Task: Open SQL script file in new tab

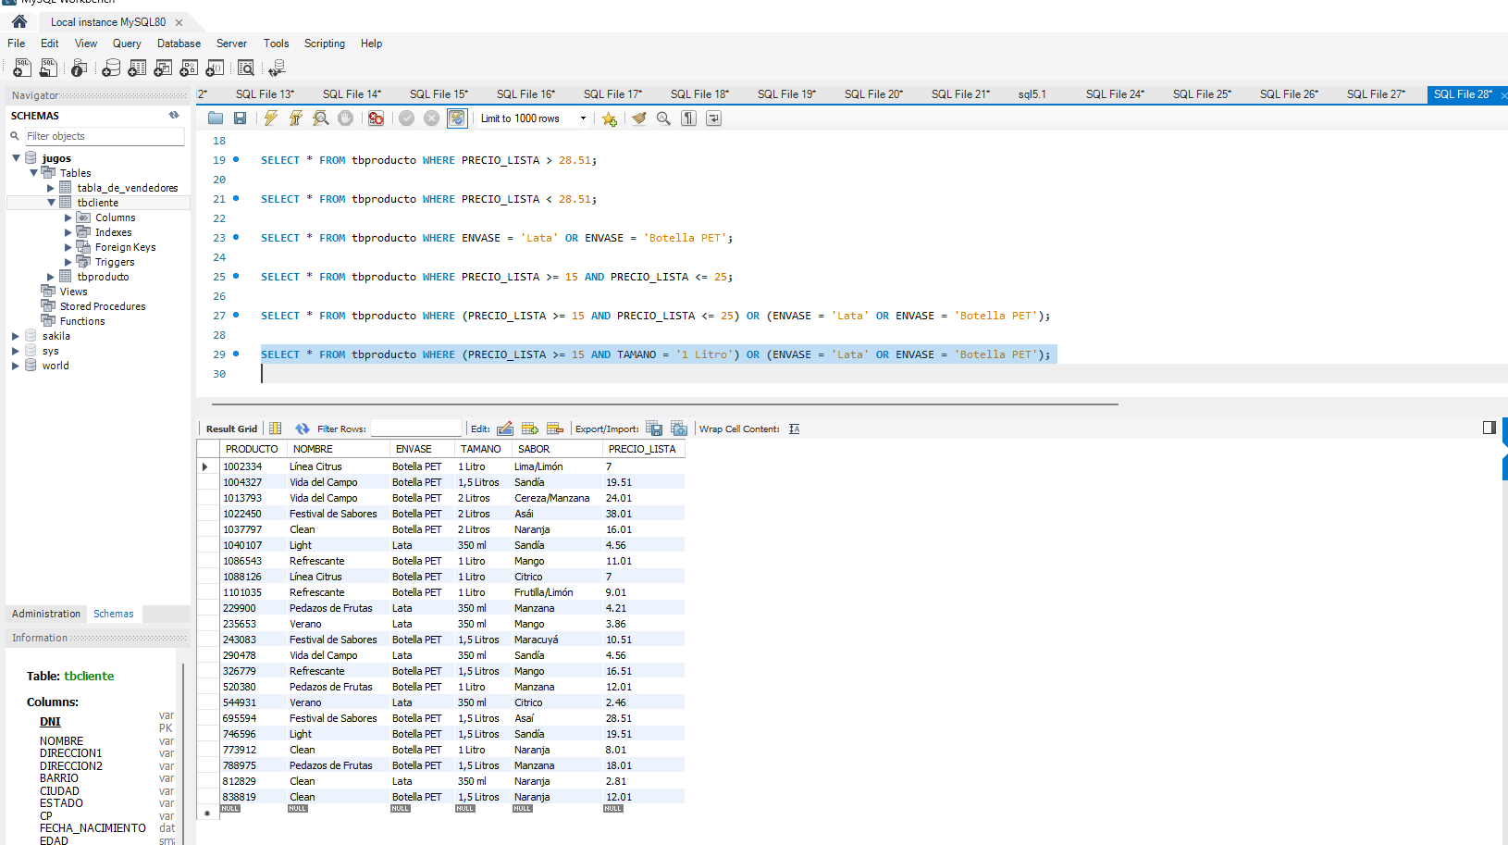Action: point(48,68)
